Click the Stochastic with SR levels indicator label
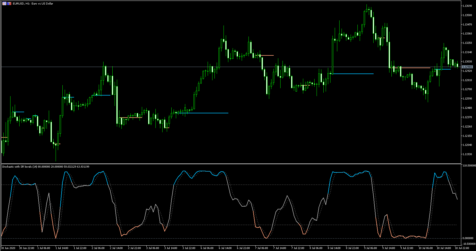The width and height of the screenshot is (476, 251). pos(46,167)
